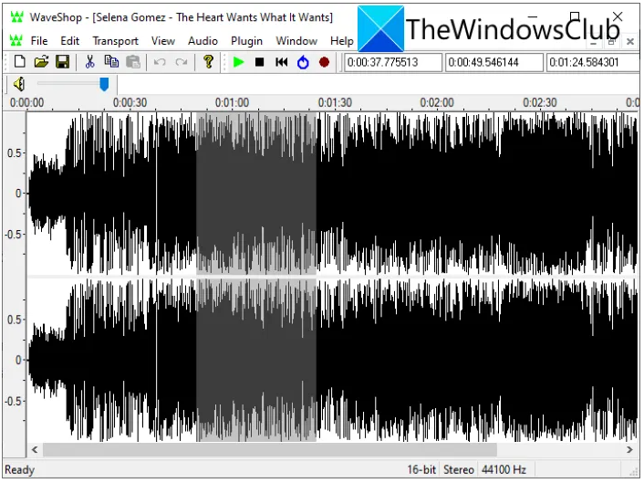The image size is (644, 483).
Task: Click the 0:01:24.584301 selection end field
Action: click(593, 62)
